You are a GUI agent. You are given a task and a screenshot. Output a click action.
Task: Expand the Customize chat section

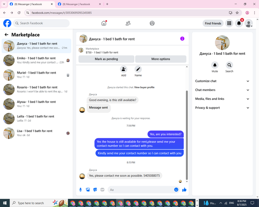pyautogui.click(x=222, y=81)
